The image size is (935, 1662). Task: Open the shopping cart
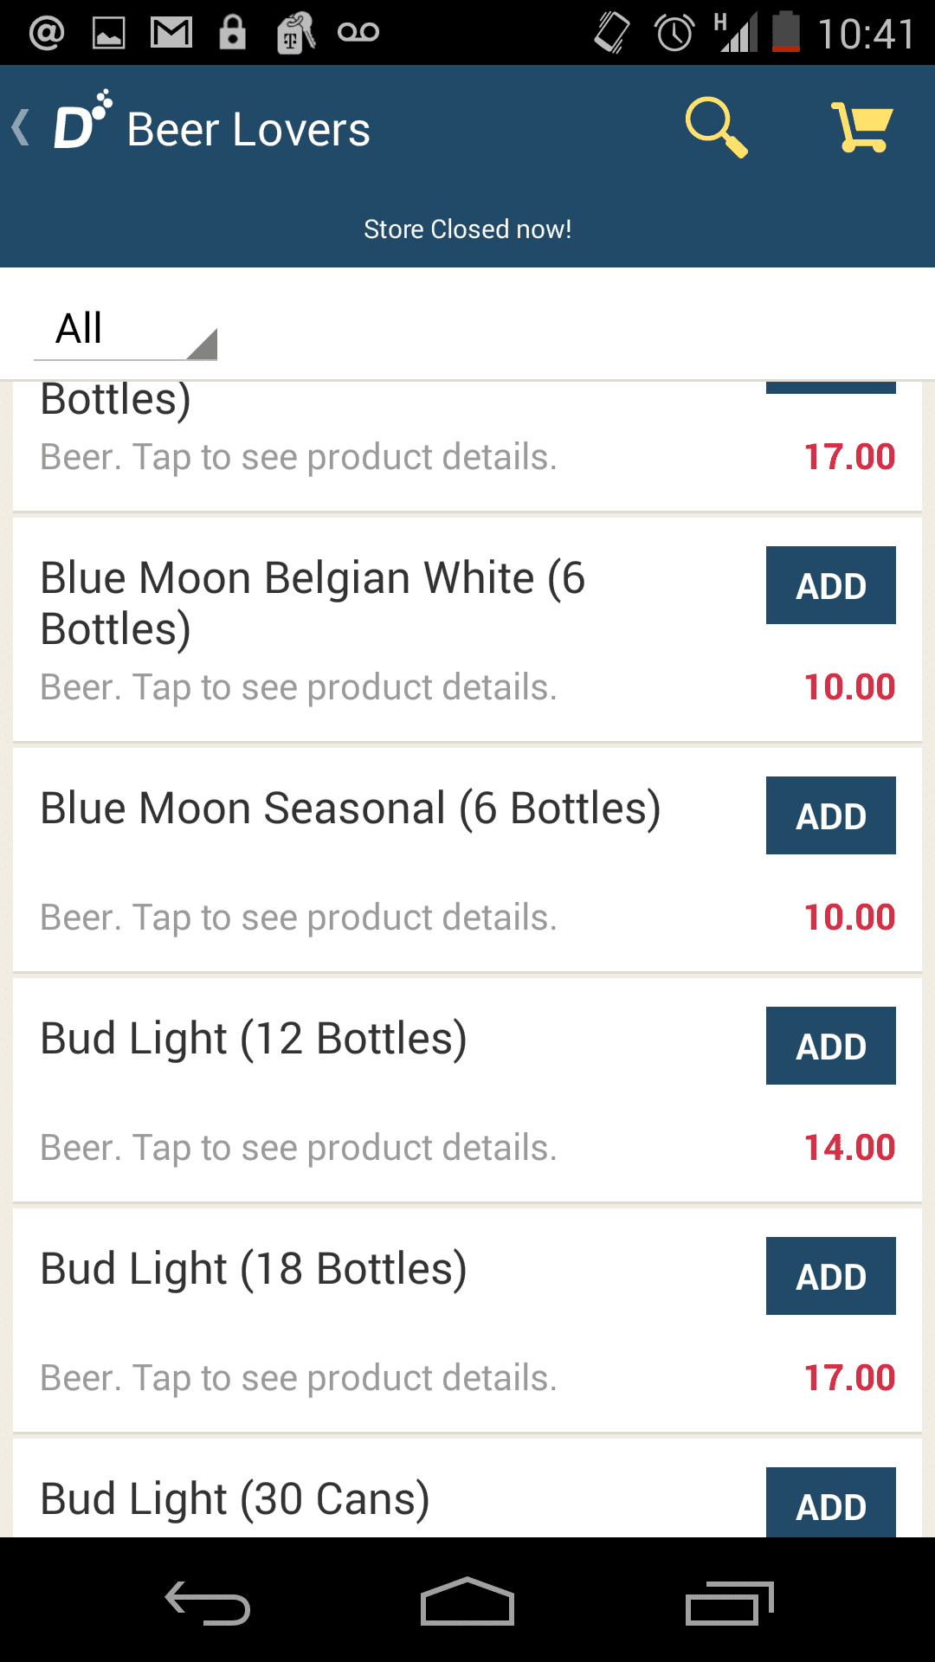tap(861, 128)
